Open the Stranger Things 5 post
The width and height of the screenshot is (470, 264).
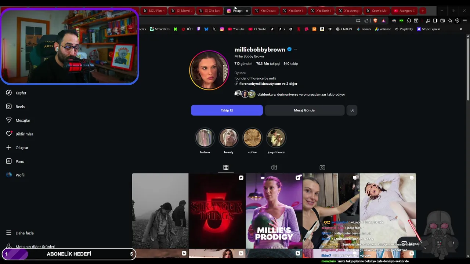[217, 211]
